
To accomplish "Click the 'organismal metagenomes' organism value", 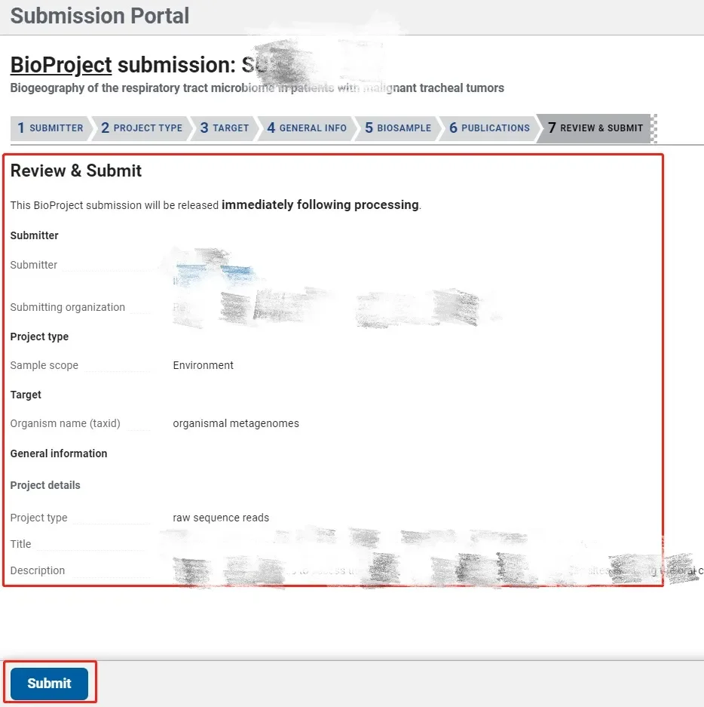I will 236,423.
